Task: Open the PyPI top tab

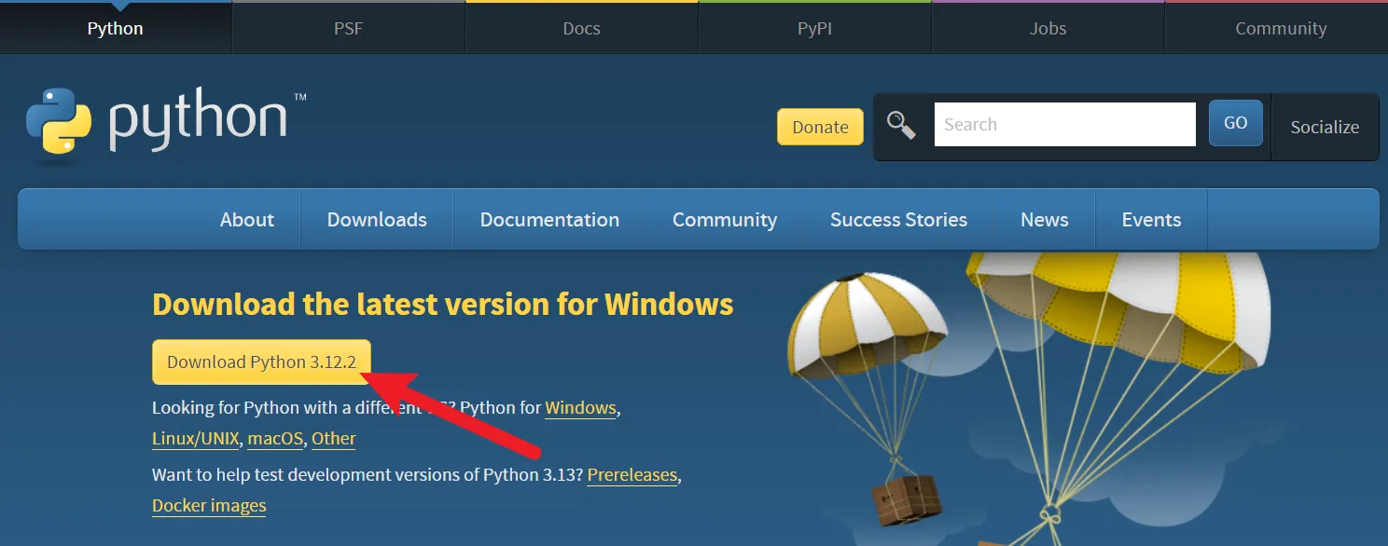Action: 814,28
